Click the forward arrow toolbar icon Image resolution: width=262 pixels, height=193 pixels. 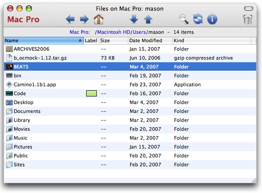pos(84,19)
